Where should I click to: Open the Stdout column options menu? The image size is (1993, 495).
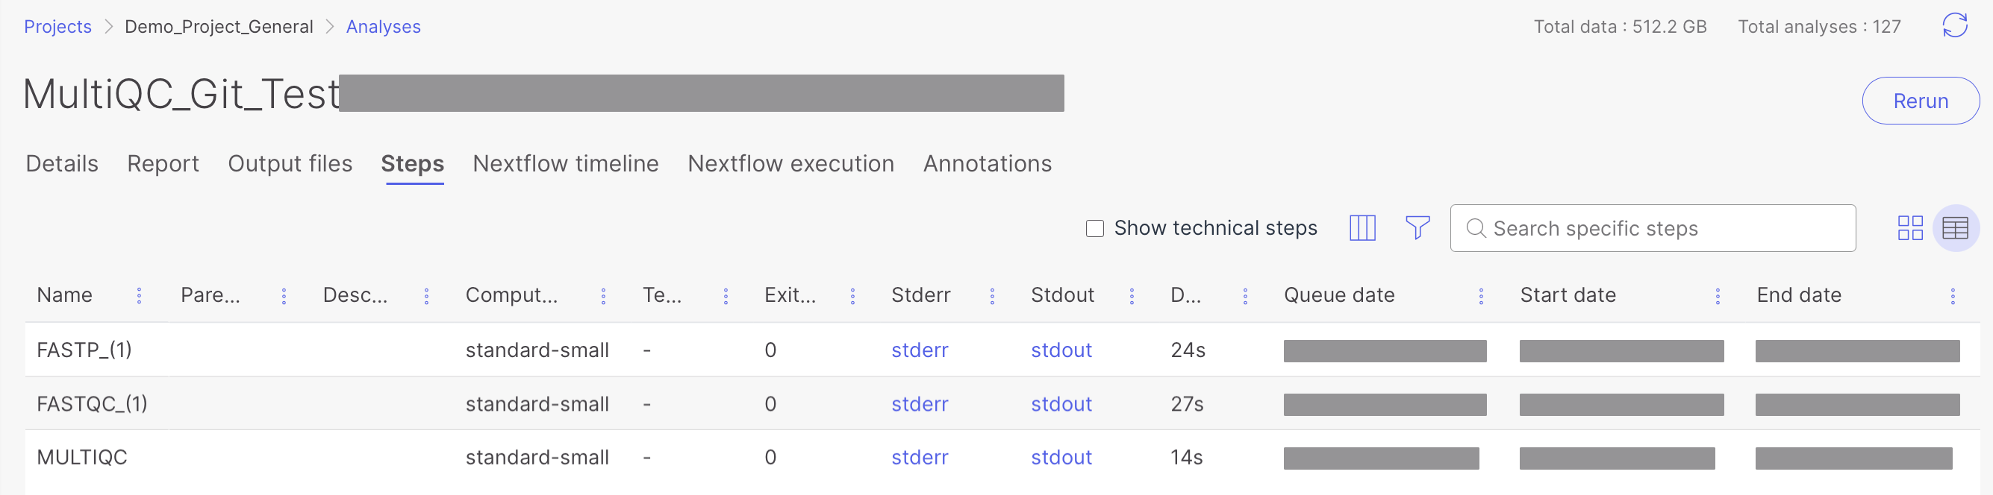(1131, 296)
